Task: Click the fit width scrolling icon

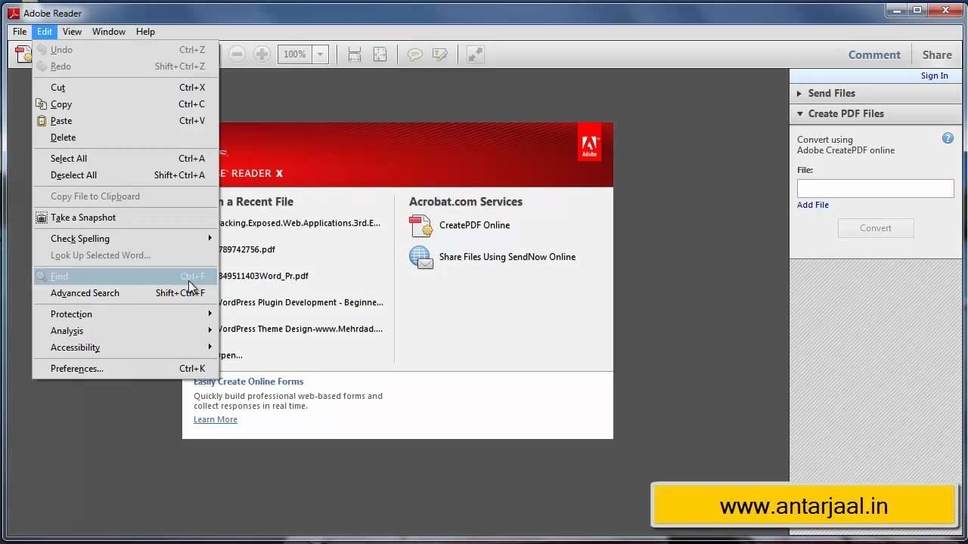Action: point(354,54)
